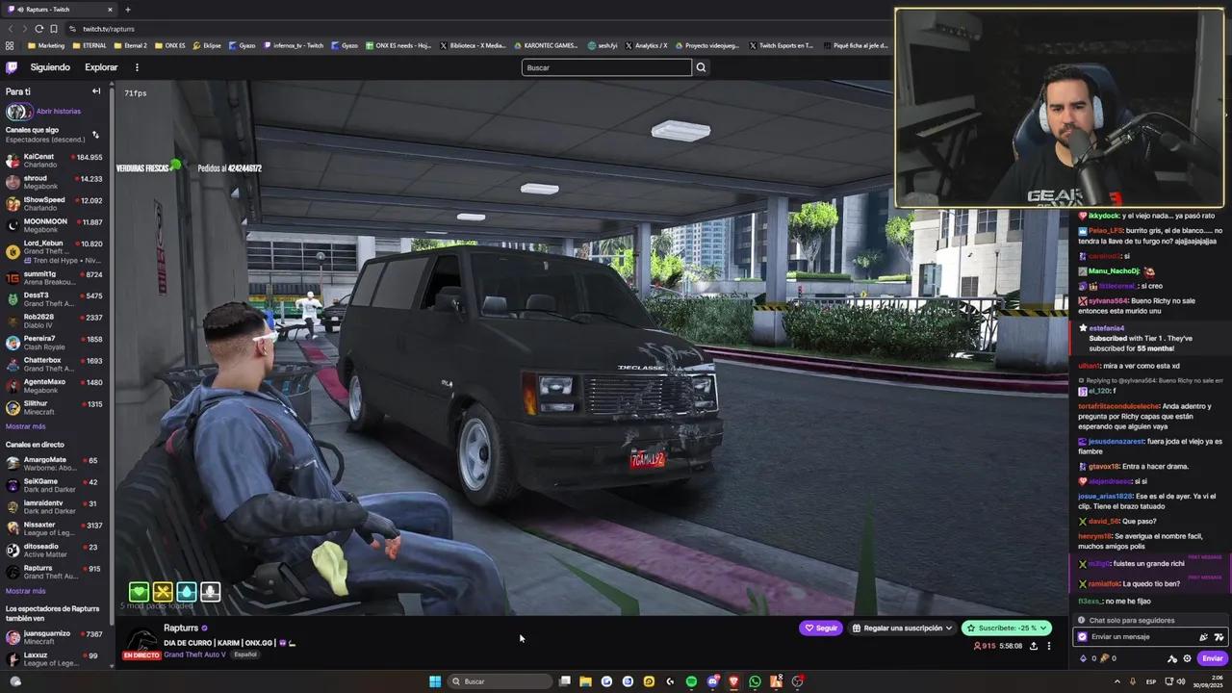Open Chatterbox channel in sidebar
Screen dimensions: 1232x693
point(55,364)
